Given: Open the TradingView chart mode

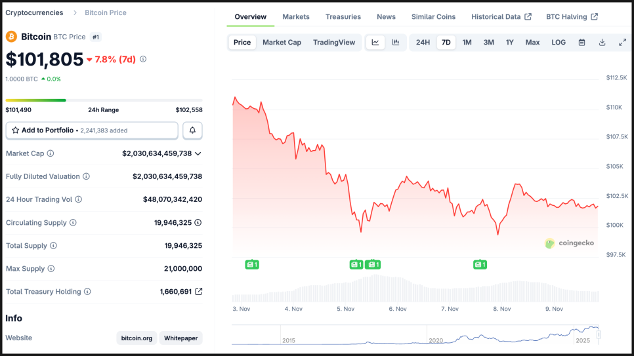Looking at the screenshot, I should 334,43.
